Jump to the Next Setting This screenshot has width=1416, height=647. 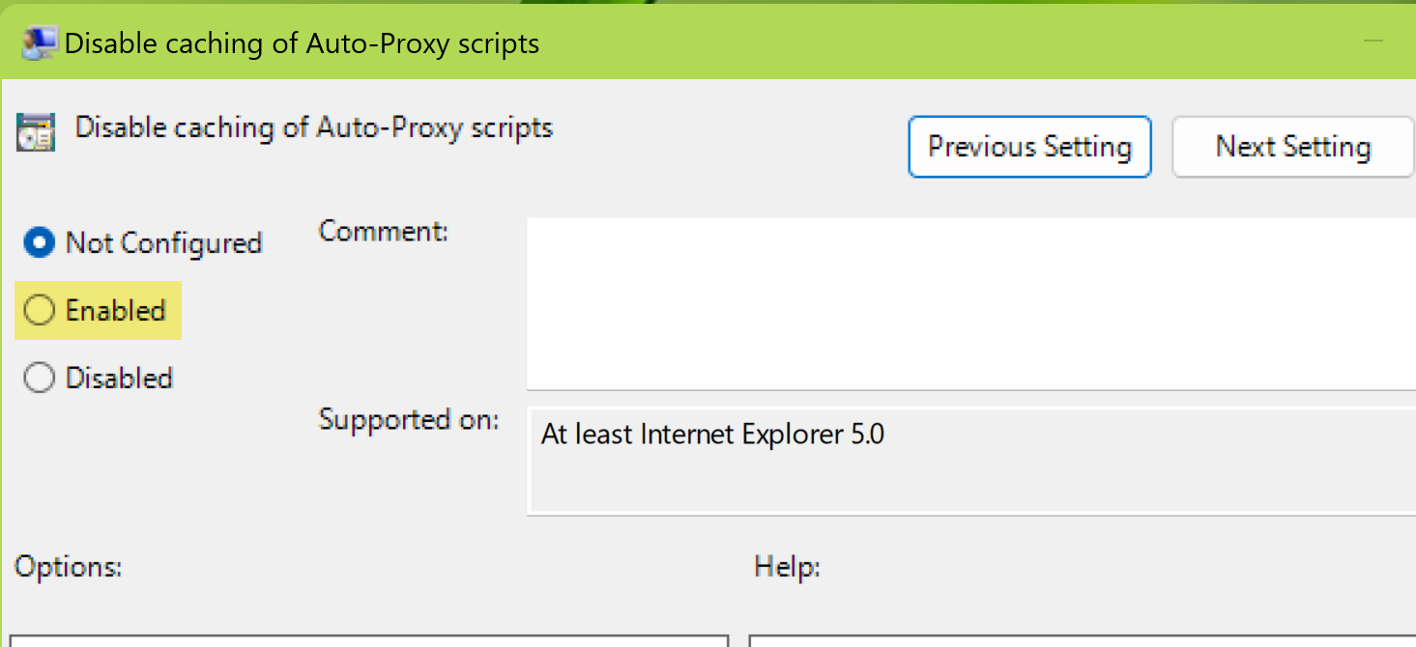1292,147
